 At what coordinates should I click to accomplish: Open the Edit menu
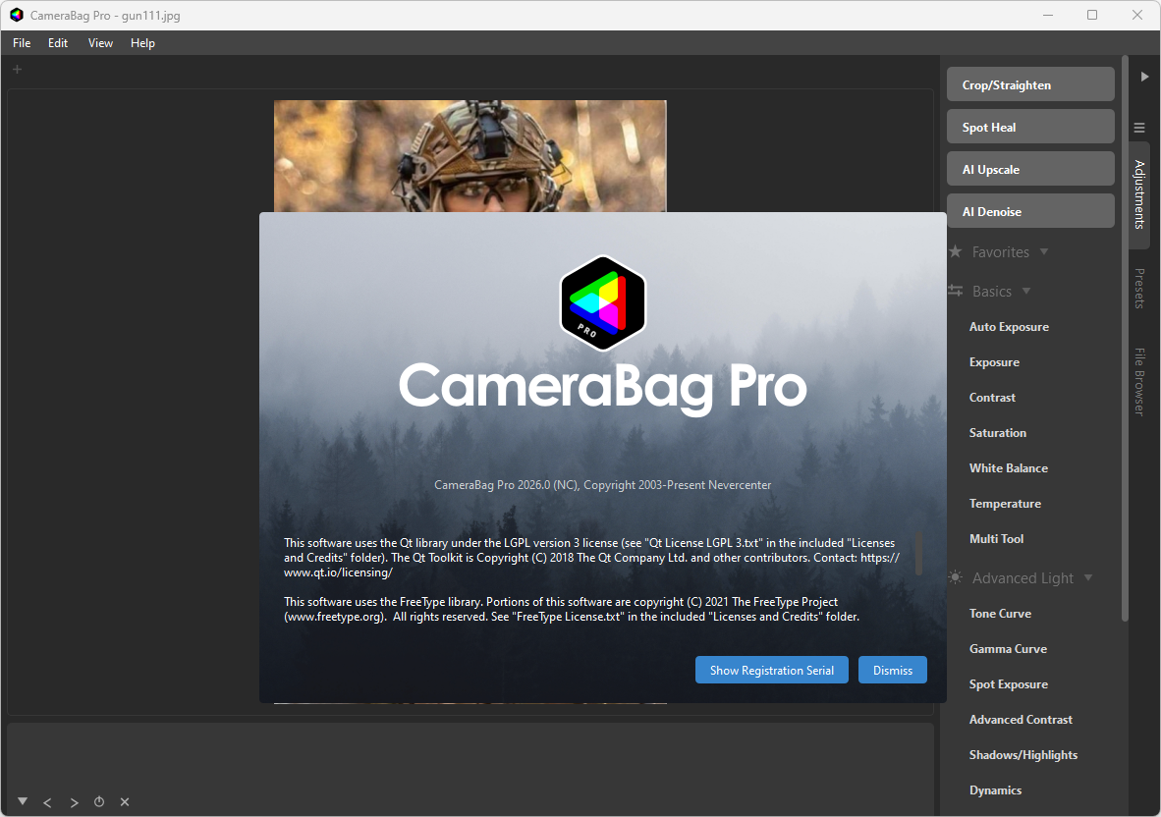[58, 43]
